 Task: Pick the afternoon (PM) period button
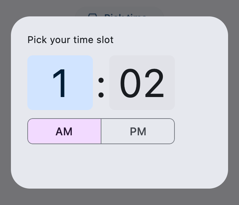(138, 131)
